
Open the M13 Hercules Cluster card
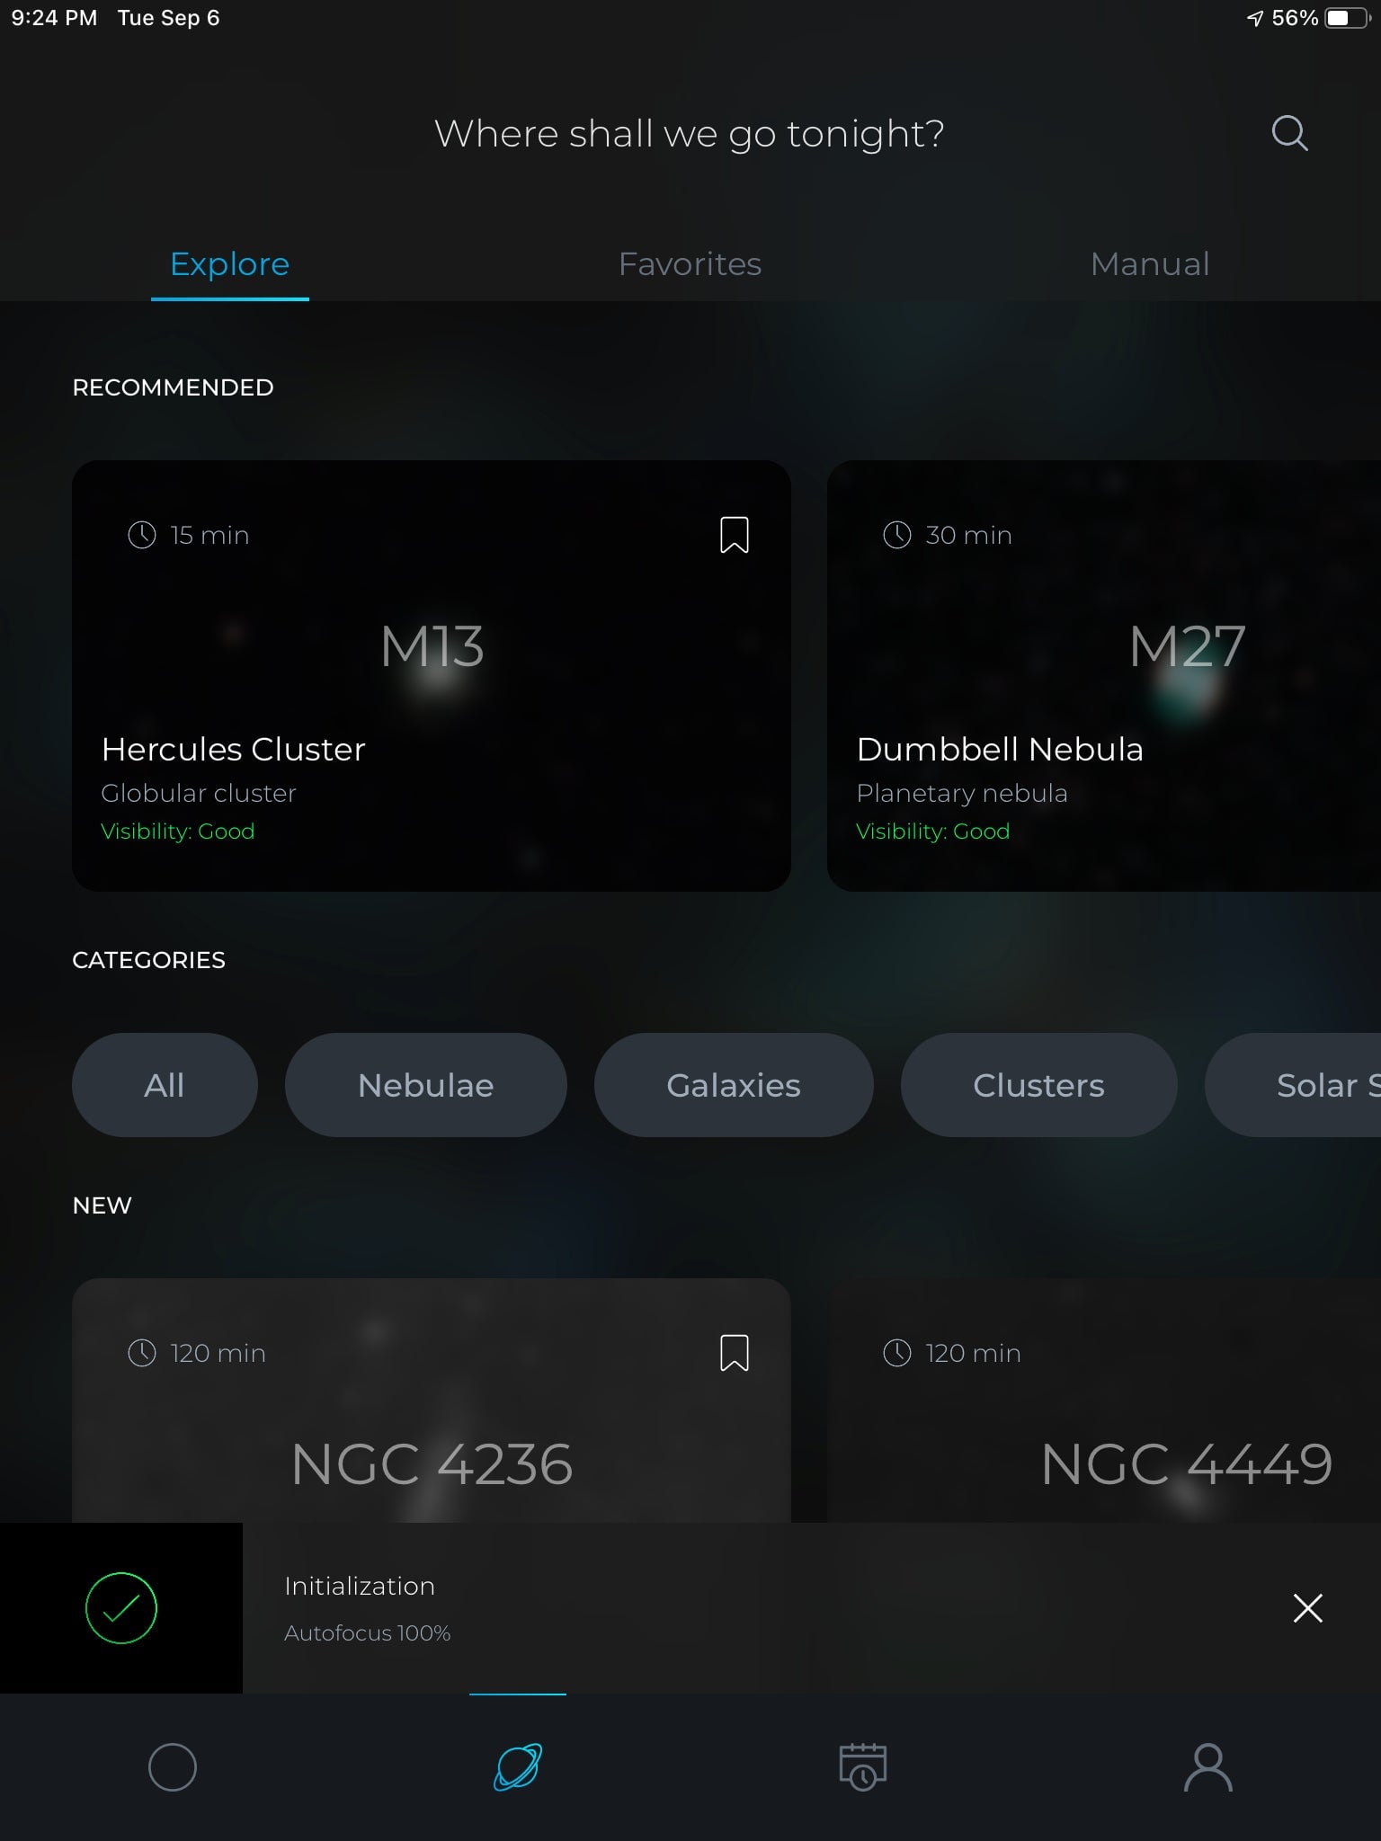(432, 676)
